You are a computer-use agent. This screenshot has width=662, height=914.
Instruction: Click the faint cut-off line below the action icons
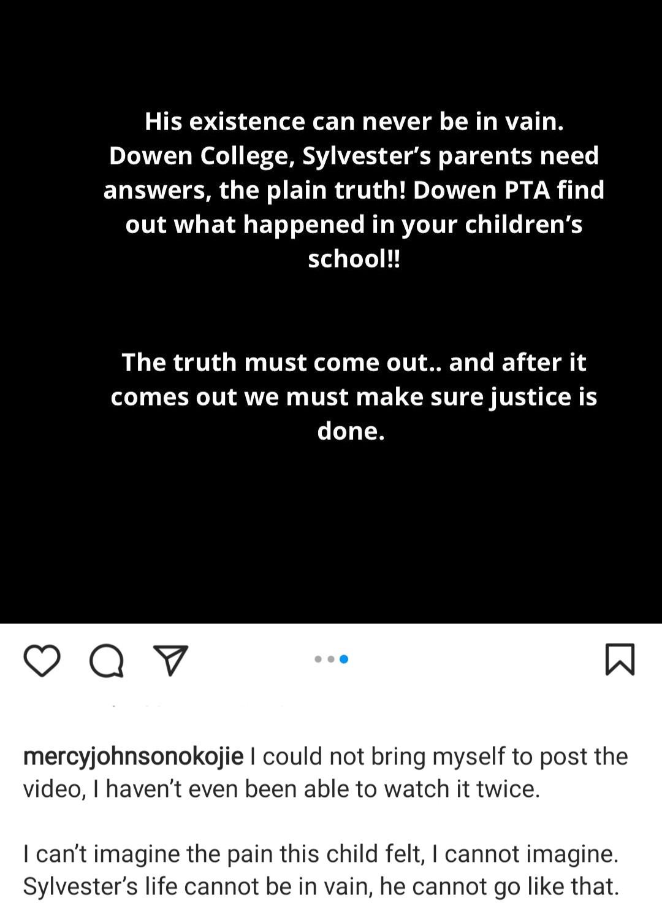point(196,706)
